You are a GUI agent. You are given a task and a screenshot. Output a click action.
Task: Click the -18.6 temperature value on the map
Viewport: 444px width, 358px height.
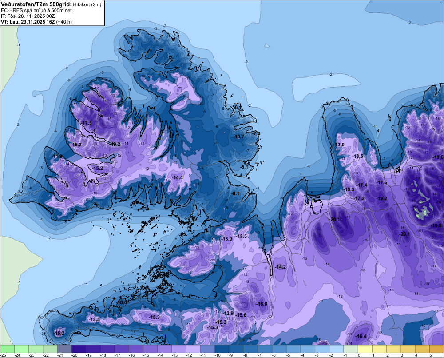[x=438, y=157]
